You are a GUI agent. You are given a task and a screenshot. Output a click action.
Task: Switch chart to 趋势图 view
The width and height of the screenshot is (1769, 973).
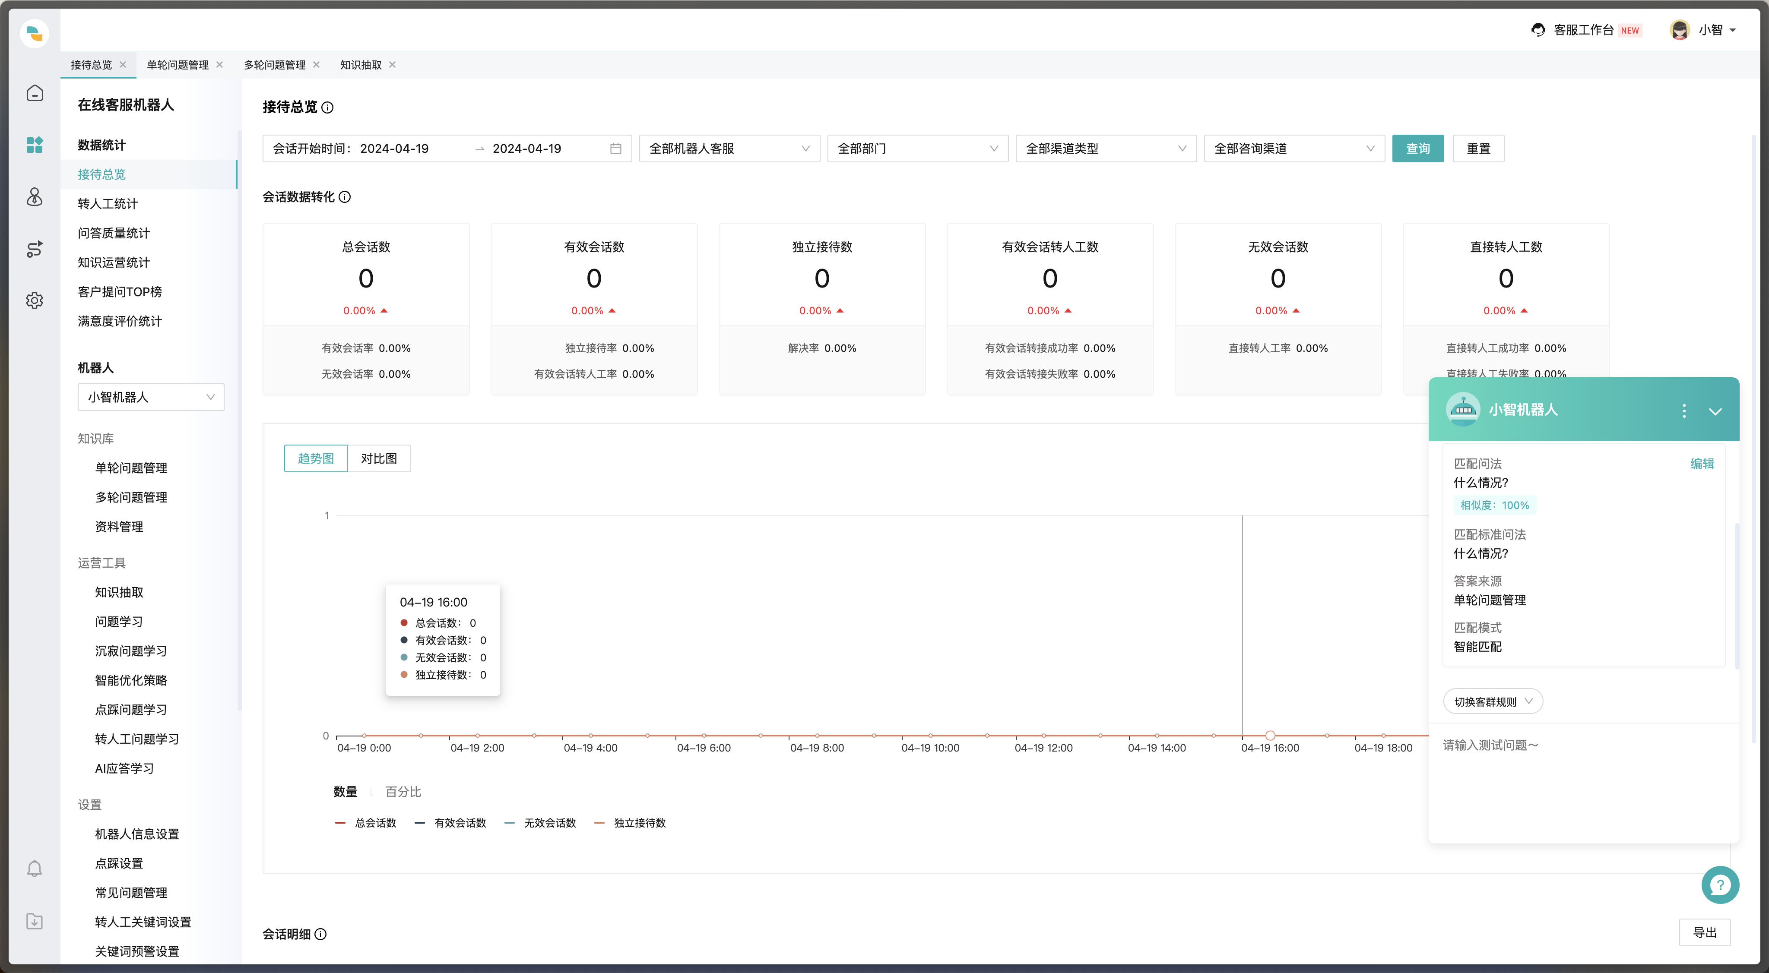[316, 458]
